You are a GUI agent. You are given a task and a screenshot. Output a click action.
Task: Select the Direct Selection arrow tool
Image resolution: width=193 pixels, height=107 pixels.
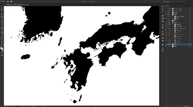point(2,10)
